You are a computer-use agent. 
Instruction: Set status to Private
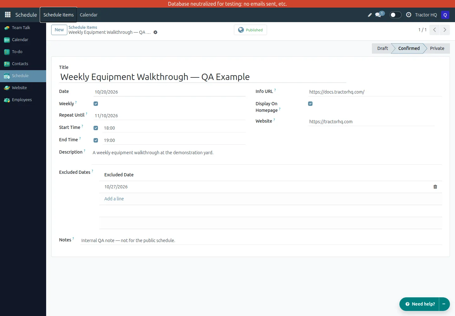tap(437, 48)
